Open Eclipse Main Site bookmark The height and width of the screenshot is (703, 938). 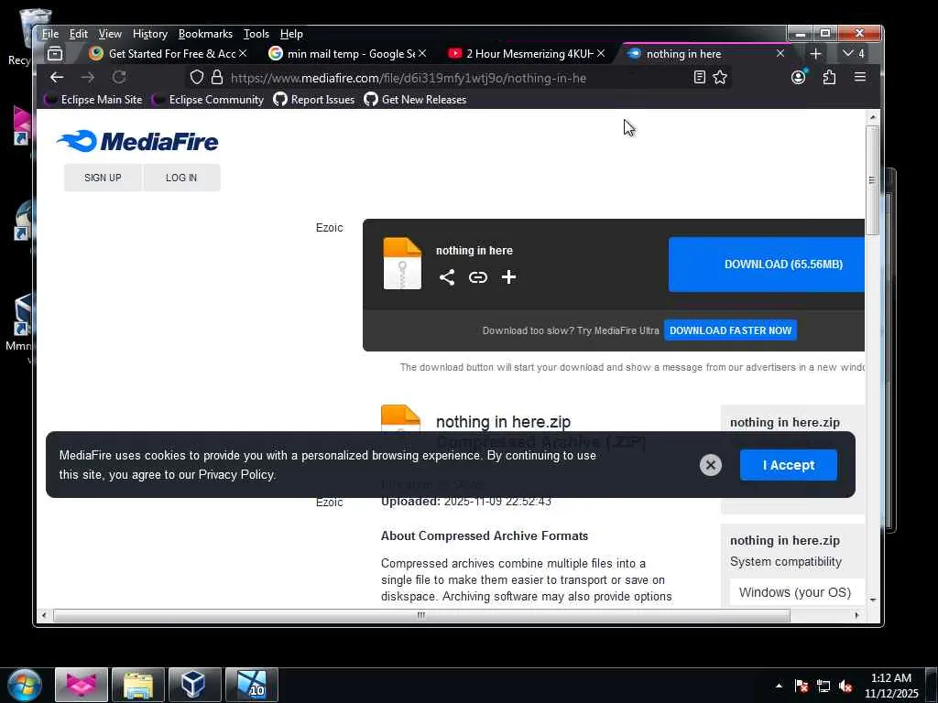[x=94, y=100]
